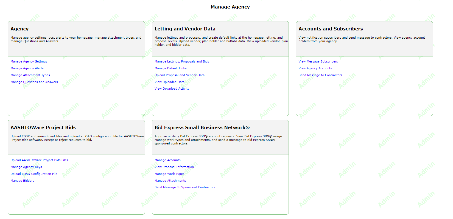Open View Download Activity
Image resolution: width=453 pixels, height=219 pixels.
point(172,89)
